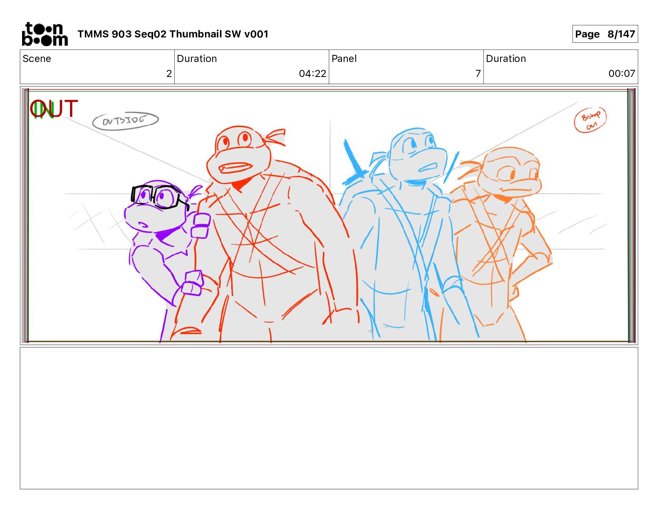659x509 pixels.
Task: Click the scene number value '2'
Action: (169, 74)
